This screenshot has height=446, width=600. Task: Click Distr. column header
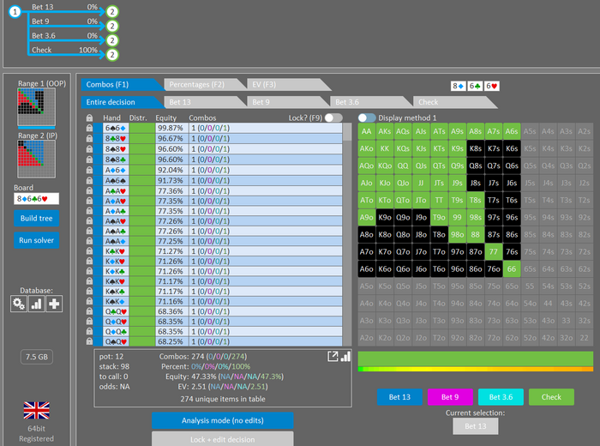coord(138,118)
